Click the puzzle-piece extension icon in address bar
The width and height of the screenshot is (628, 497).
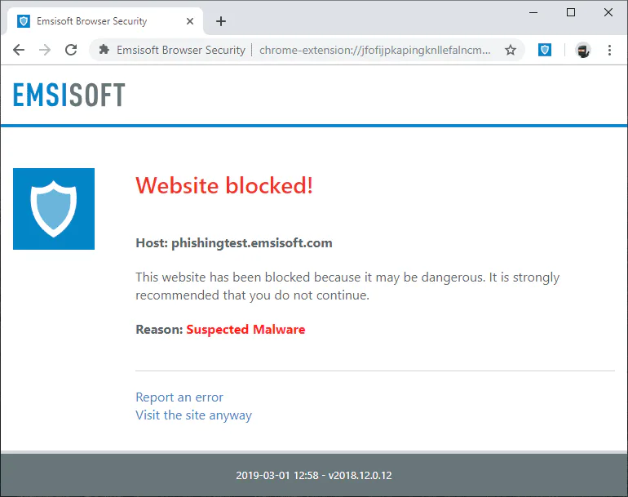pyautogui.click(x=104, y=50)
